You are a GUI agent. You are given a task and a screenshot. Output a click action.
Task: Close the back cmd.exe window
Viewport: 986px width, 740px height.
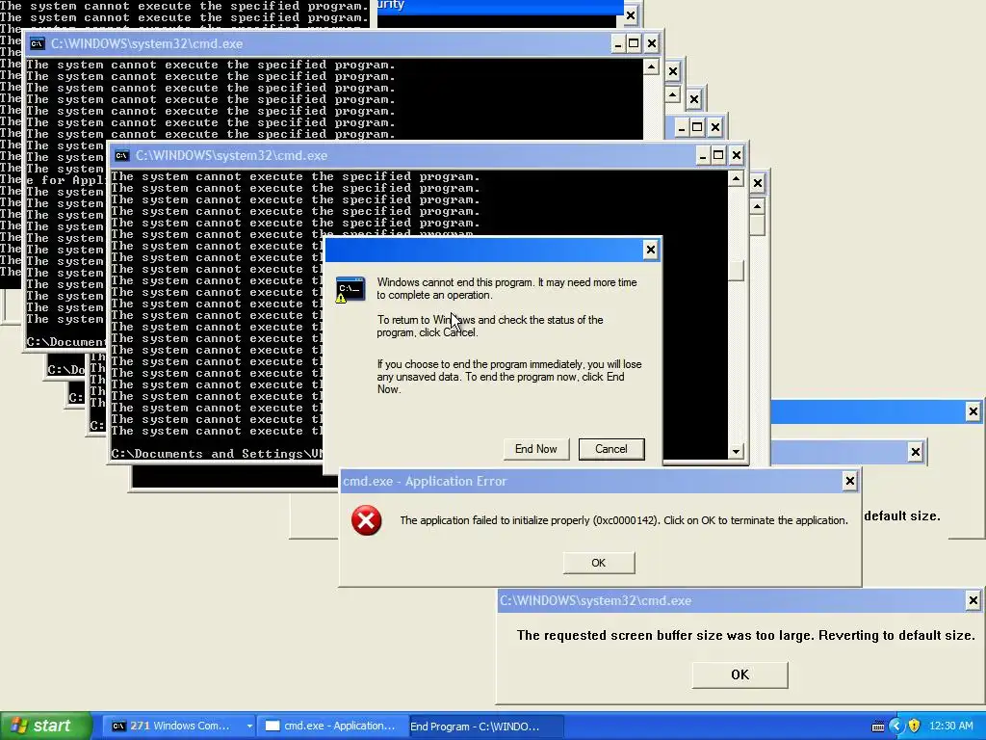pyautogui.click(x=652, y=43)
